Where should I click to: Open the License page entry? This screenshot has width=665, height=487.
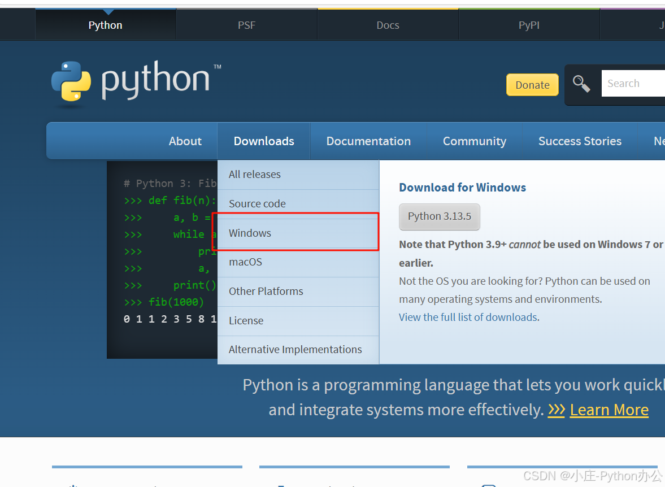[246, 320]
